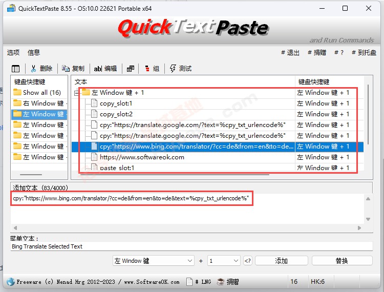
Task: Select the paste_slot:1 entry
Action: pyautogui.click(x=117, y=168)
